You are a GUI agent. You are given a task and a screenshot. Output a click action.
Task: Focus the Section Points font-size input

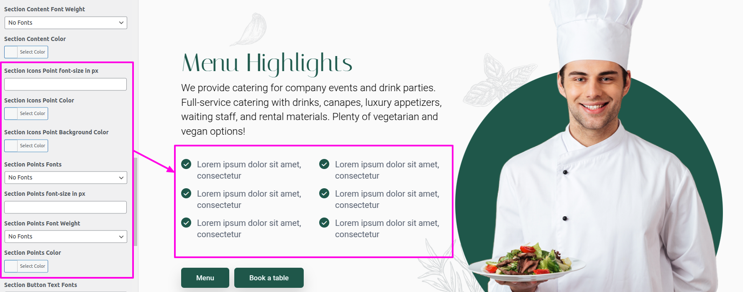coord(66,207)
